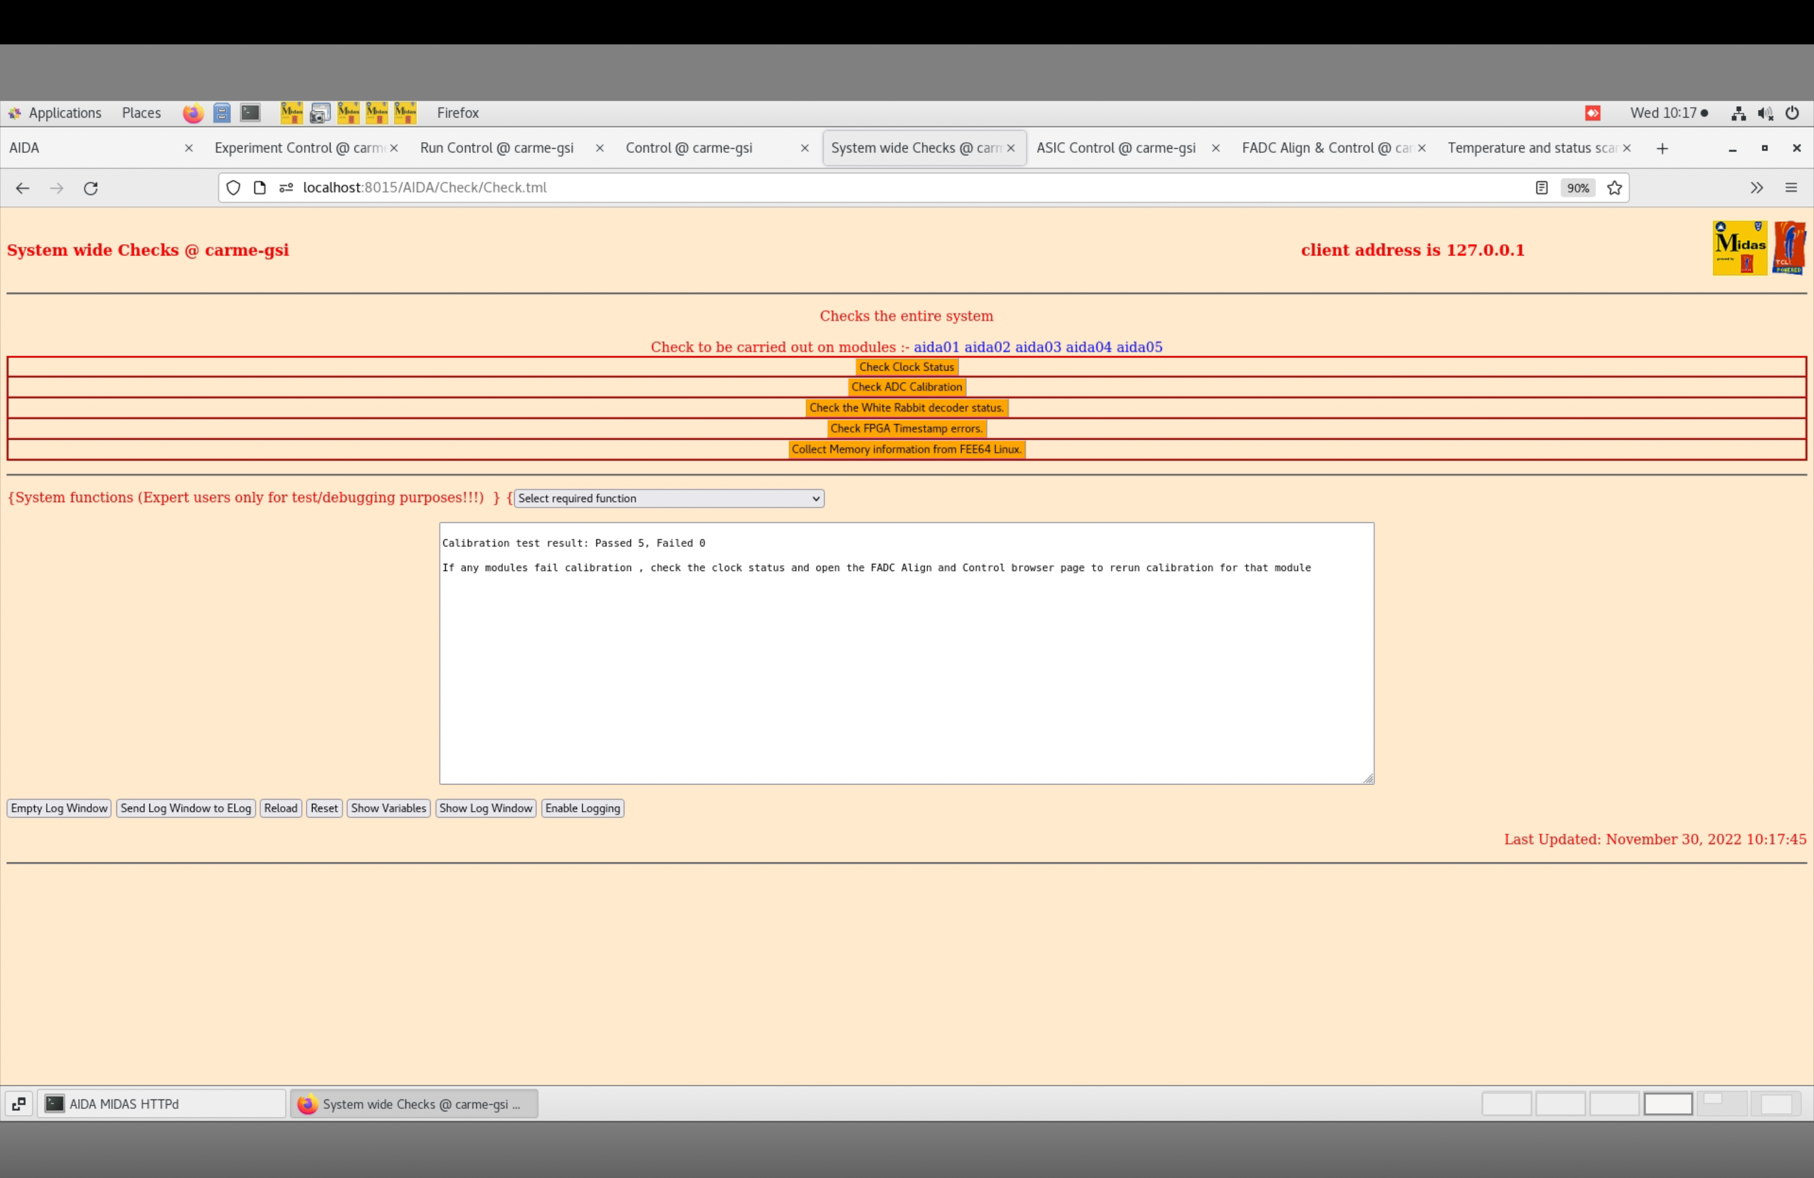Toggle reader view icon in address bar
The width and height of the screenshot is (1814, 1178).
1541,188
